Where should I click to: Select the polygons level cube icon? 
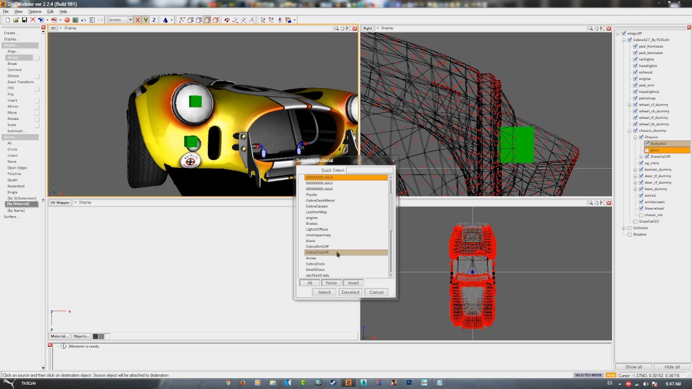pos(198,20)
